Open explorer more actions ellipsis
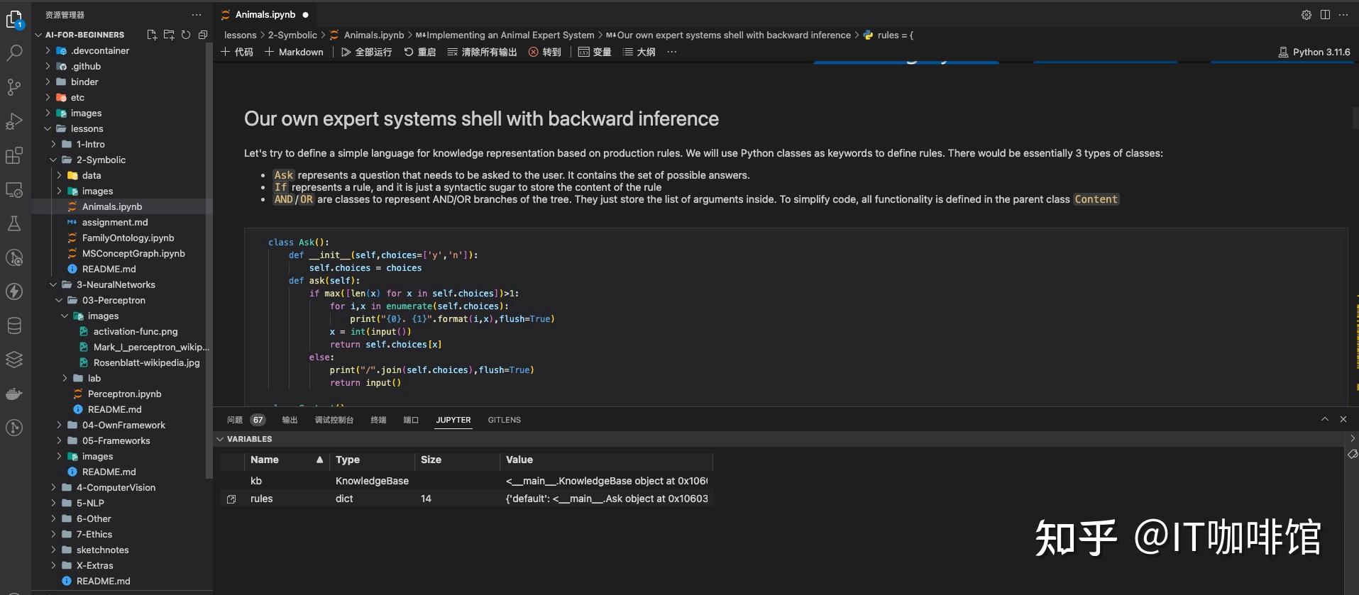The width and height of the screenshot is (1359, 595). (x=197, y=14)
